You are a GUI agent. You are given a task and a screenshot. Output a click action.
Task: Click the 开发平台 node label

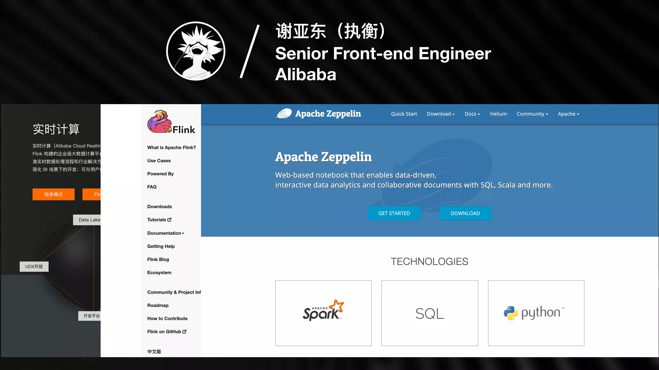pos(89,316)
